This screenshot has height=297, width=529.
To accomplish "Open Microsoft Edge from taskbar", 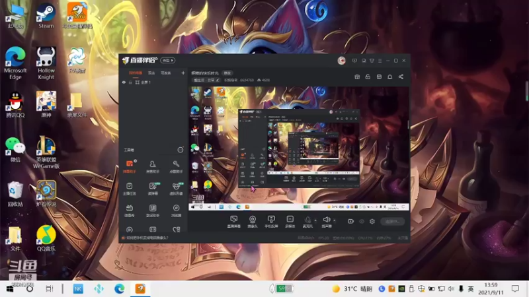I will tap(120, 289).
